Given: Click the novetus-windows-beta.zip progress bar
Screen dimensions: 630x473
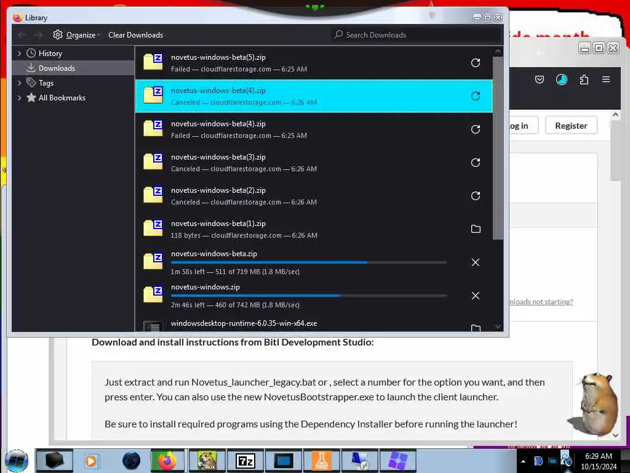Looking at the screenshot, I should [x=309, y=262].
